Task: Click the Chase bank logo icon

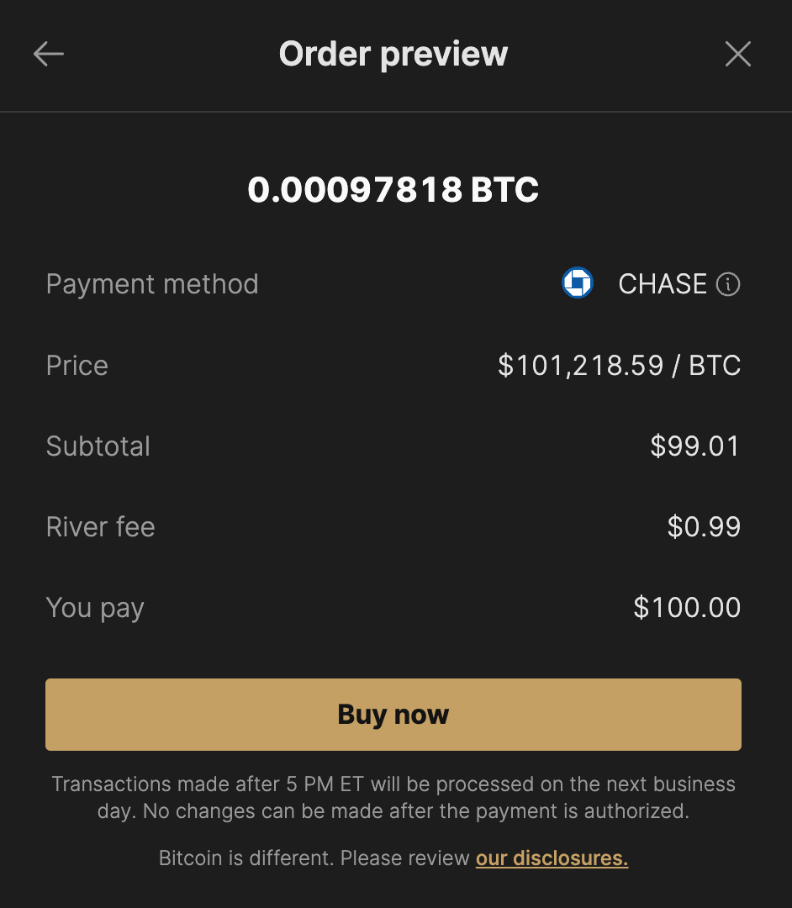Action: click(x=578, y=282)
